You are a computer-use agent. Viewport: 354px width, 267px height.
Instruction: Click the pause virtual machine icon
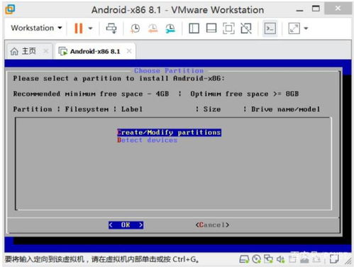[79, 28]
